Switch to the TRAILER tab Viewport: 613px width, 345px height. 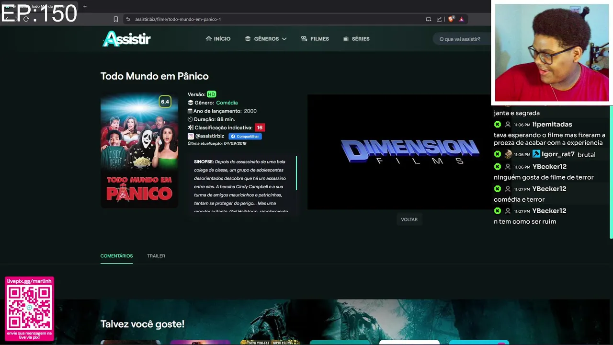click(156, 256)
